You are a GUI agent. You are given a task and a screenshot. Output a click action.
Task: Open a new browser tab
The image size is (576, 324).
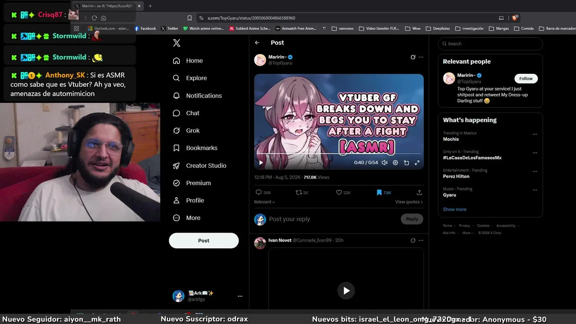(x=150, y=6)
